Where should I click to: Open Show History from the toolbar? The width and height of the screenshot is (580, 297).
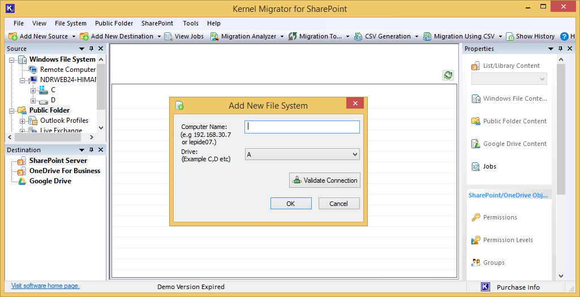click(530, 36)
